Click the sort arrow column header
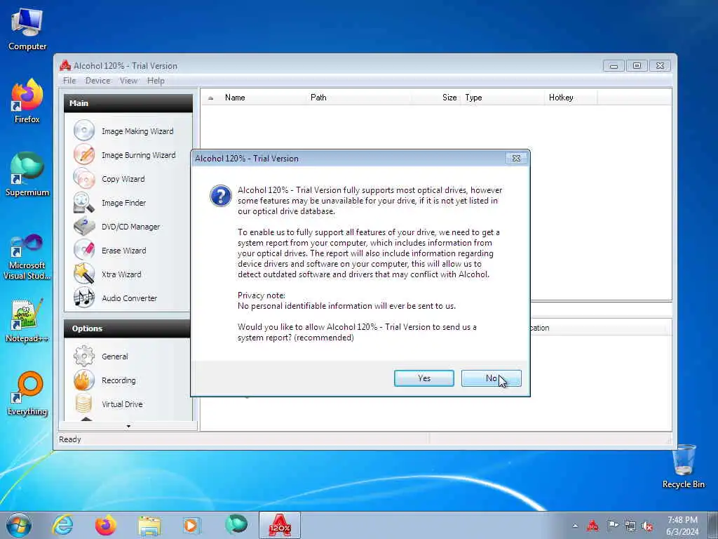The image size is (718, 539). click(x=210, y=97)
